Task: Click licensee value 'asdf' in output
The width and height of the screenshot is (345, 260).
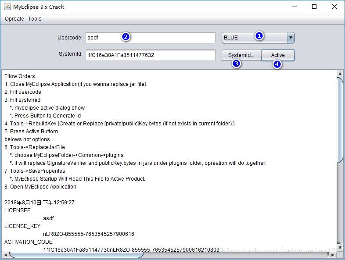Action: 48,218
